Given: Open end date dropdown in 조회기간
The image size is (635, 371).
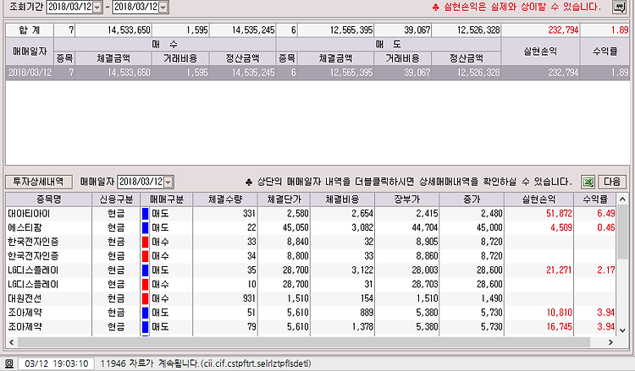Looking at the screenshot, I should (163, 8).
